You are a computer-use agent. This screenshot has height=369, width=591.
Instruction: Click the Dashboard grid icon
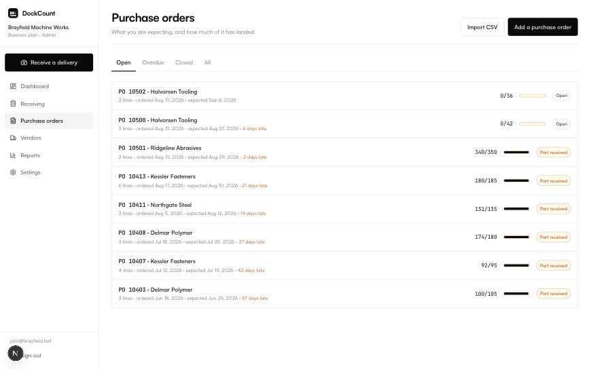click(13, 86)
